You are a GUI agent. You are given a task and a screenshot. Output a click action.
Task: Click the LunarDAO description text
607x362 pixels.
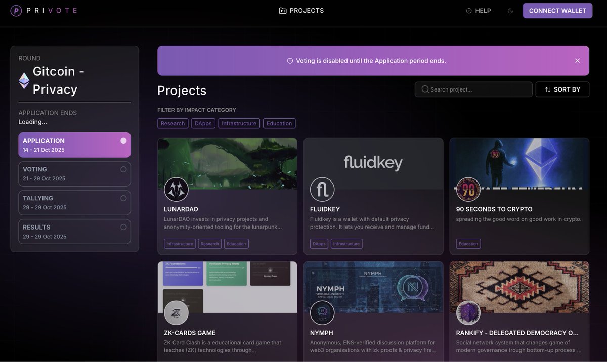(x=223, y=223)
